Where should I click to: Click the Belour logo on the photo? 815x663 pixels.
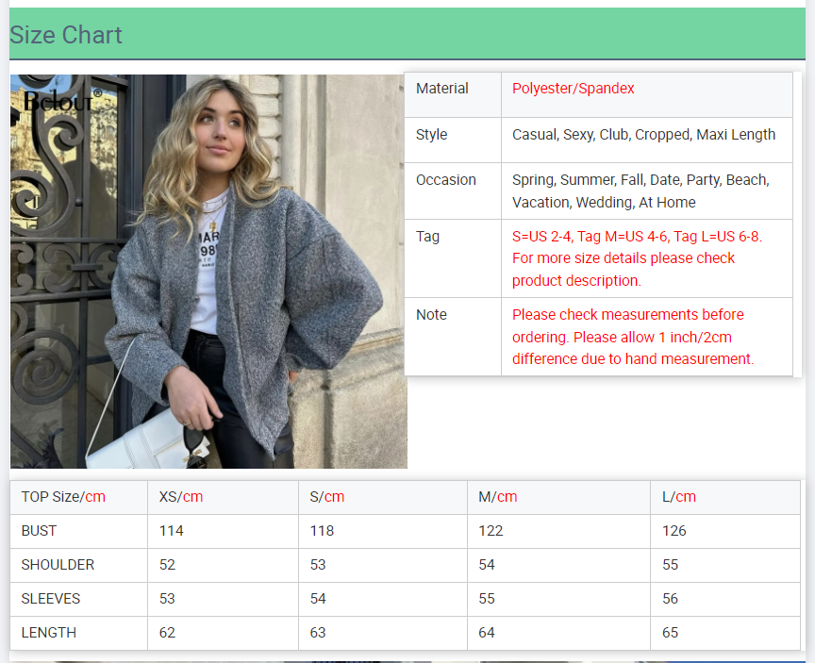coord(62,100)
